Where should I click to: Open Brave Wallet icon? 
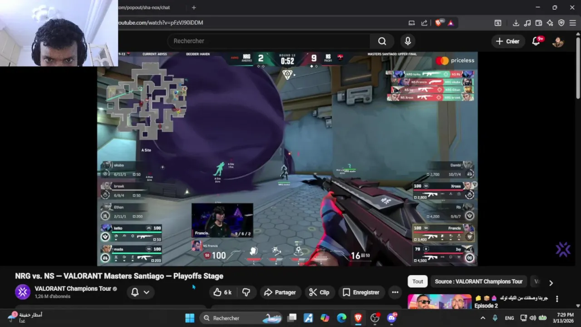(539, 23)
